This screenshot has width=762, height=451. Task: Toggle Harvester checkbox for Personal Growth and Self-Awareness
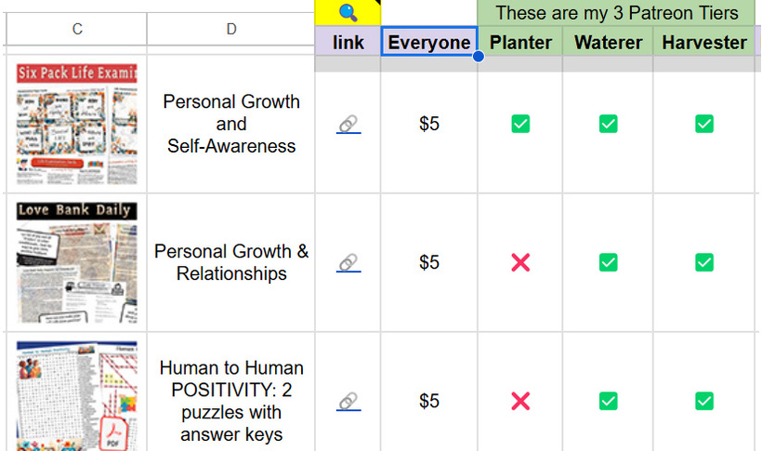coord(704,124)
